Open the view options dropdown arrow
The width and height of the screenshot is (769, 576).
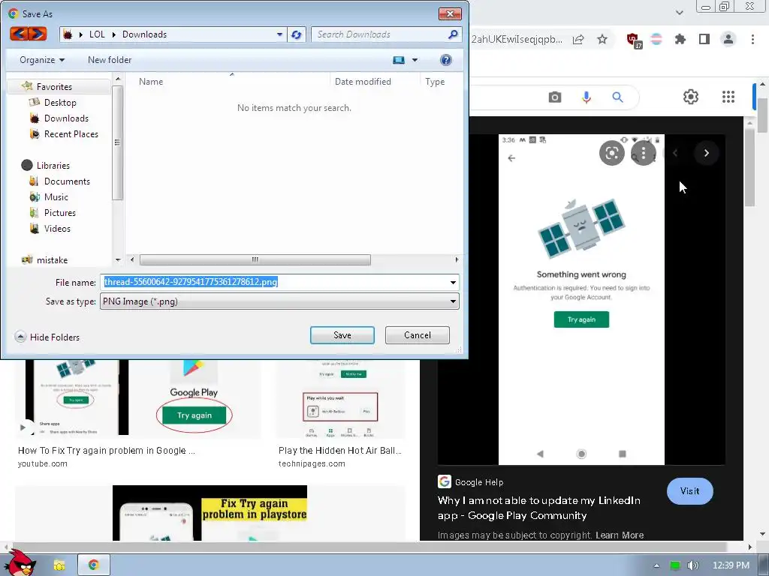click(x=415, y=60)
